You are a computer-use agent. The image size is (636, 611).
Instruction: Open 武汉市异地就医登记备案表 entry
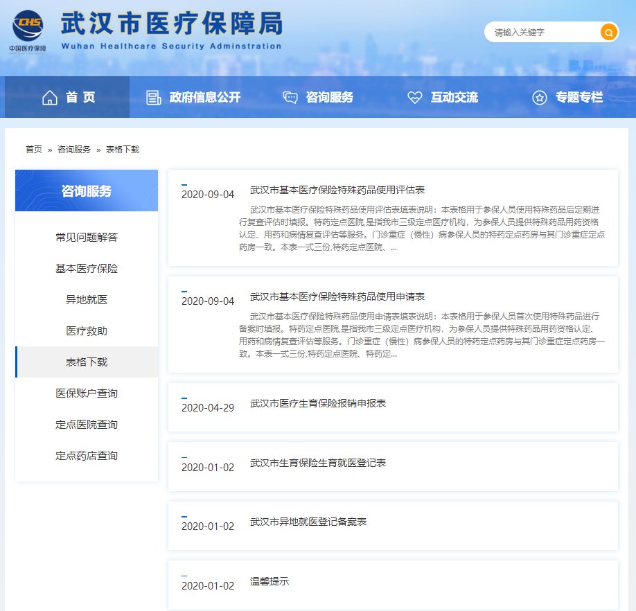[308, 522]
